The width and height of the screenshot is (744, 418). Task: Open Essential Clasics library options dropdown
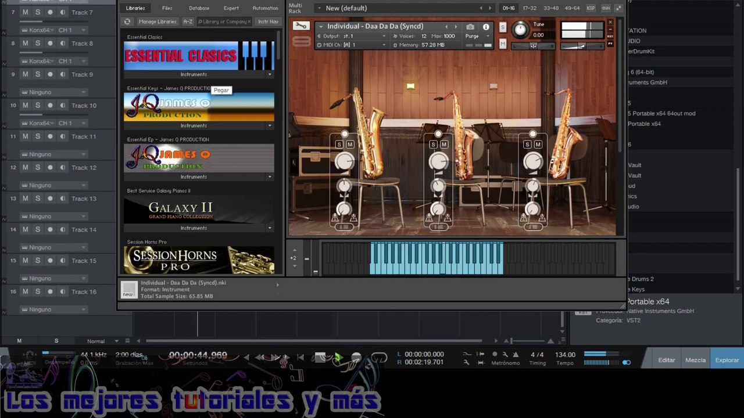pos(270,74)
